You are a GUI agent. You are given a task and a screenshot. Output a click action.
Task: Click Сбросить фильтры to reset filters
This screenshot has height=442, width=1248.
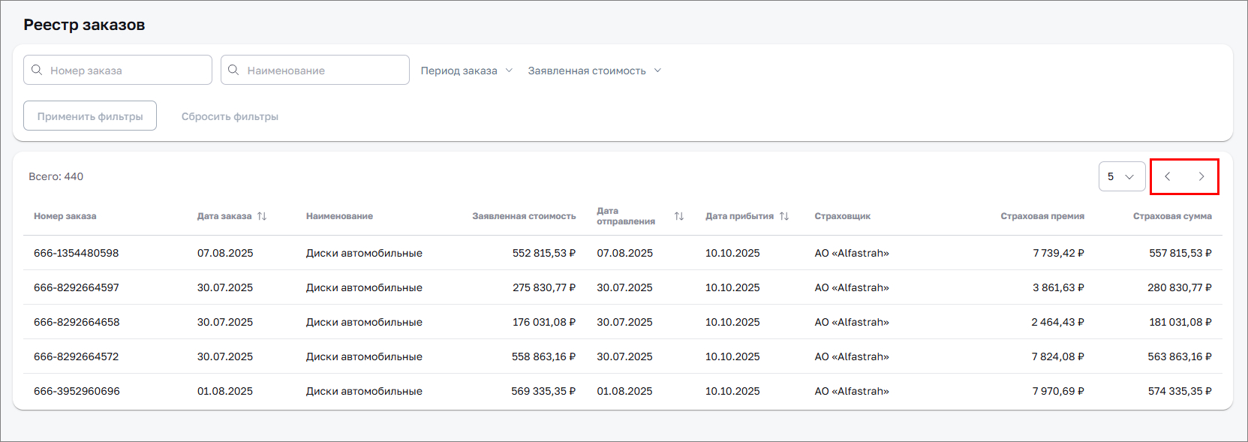(230, 116)
